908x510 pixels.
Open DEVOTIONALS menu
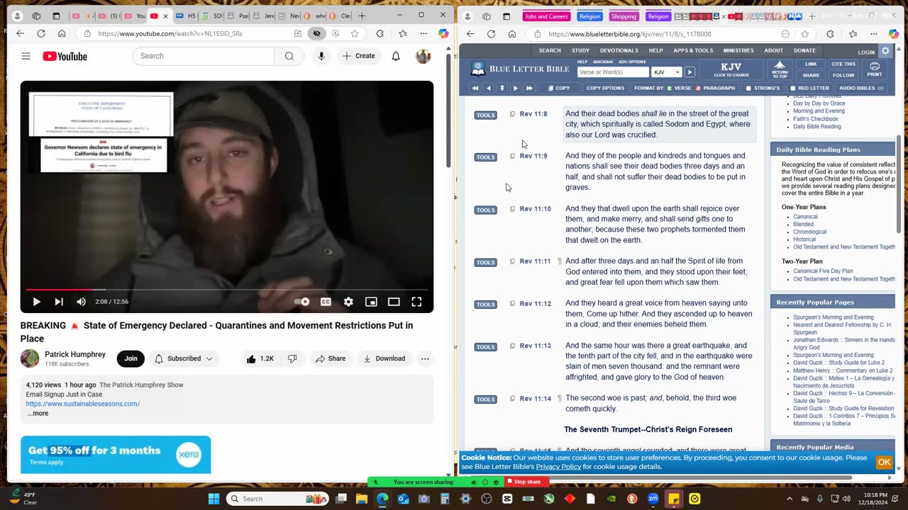(619, 50)
